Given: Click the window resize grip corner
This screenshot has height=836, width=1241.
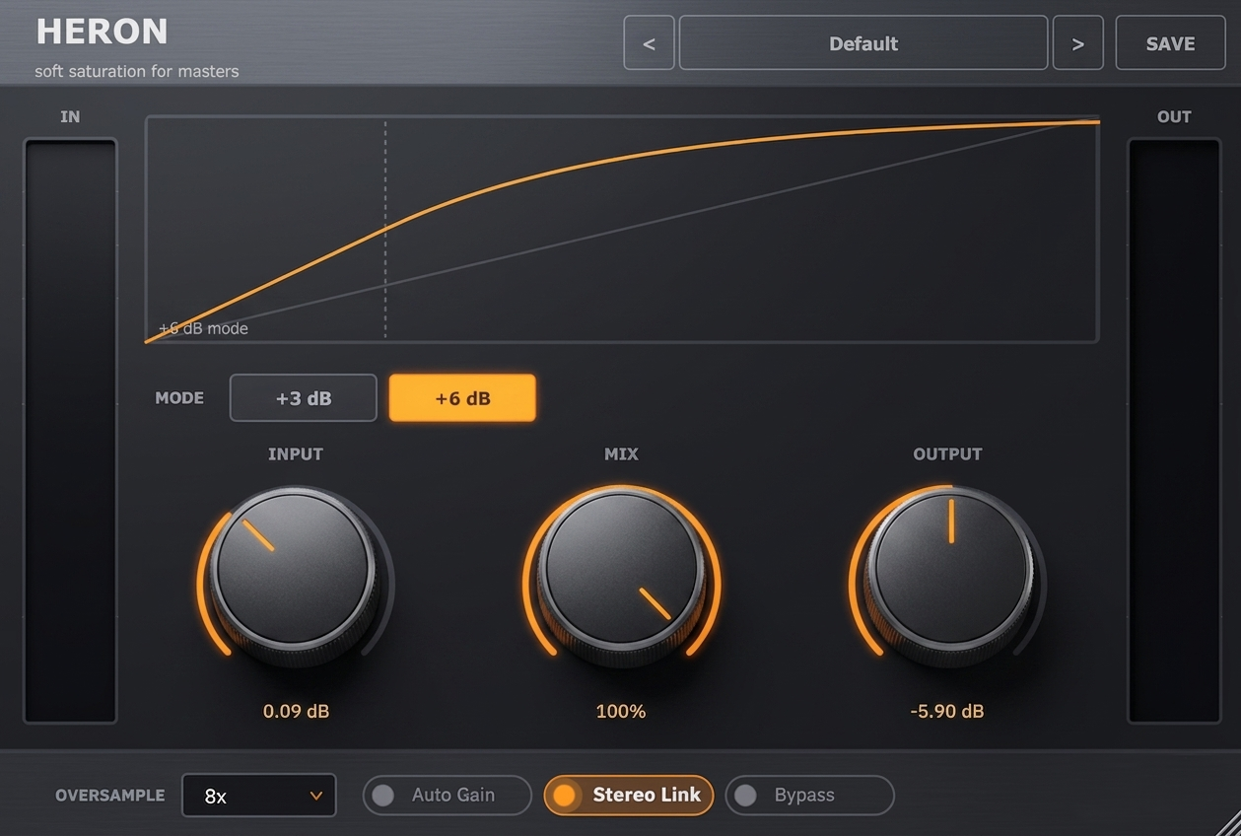Looking at the screenshot, I should 1227,822.
